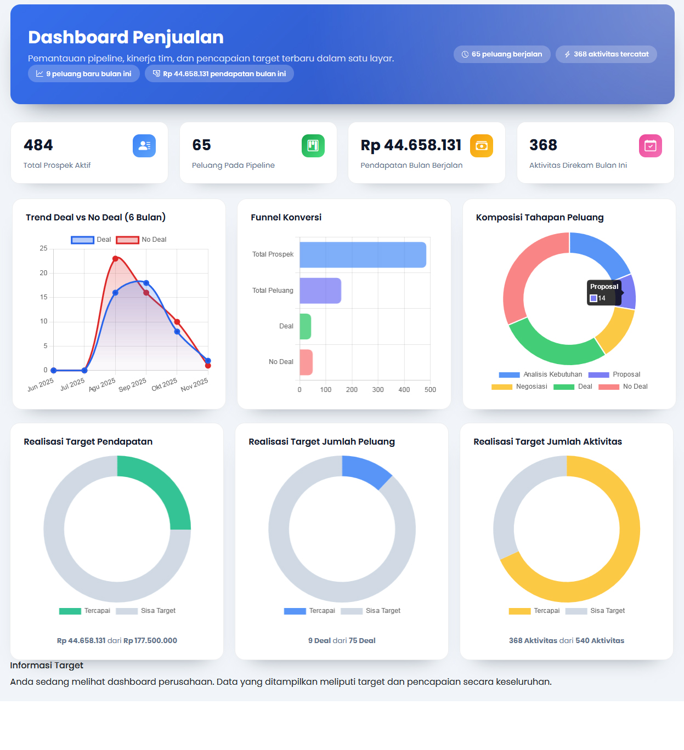Click the 368 aktivitas tercatat badge

[606, 54]
